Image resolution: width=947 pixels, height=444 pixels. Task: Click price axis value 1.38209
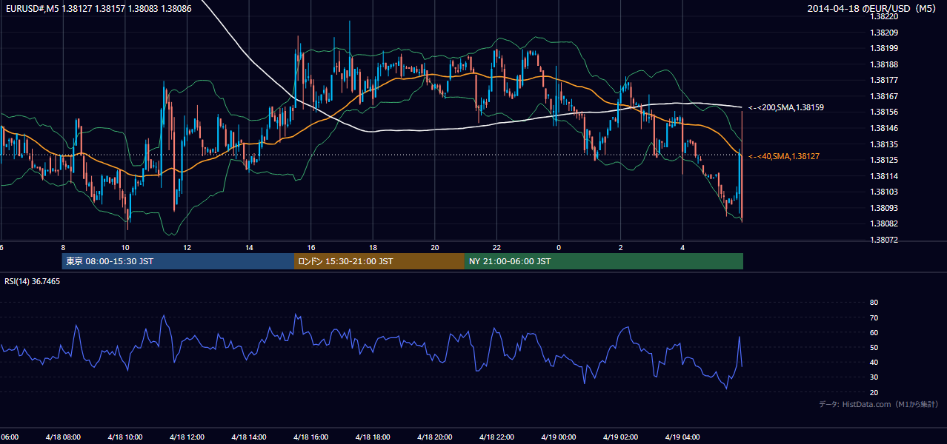click(885, 33)
